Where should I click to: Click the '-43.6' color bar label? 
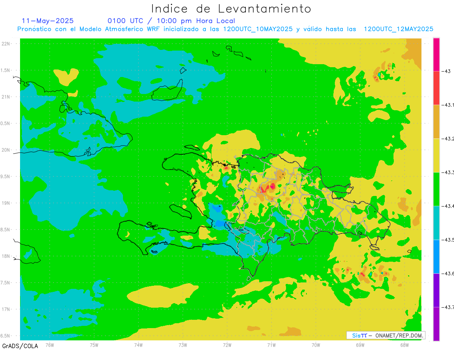[x=448, y=273]
